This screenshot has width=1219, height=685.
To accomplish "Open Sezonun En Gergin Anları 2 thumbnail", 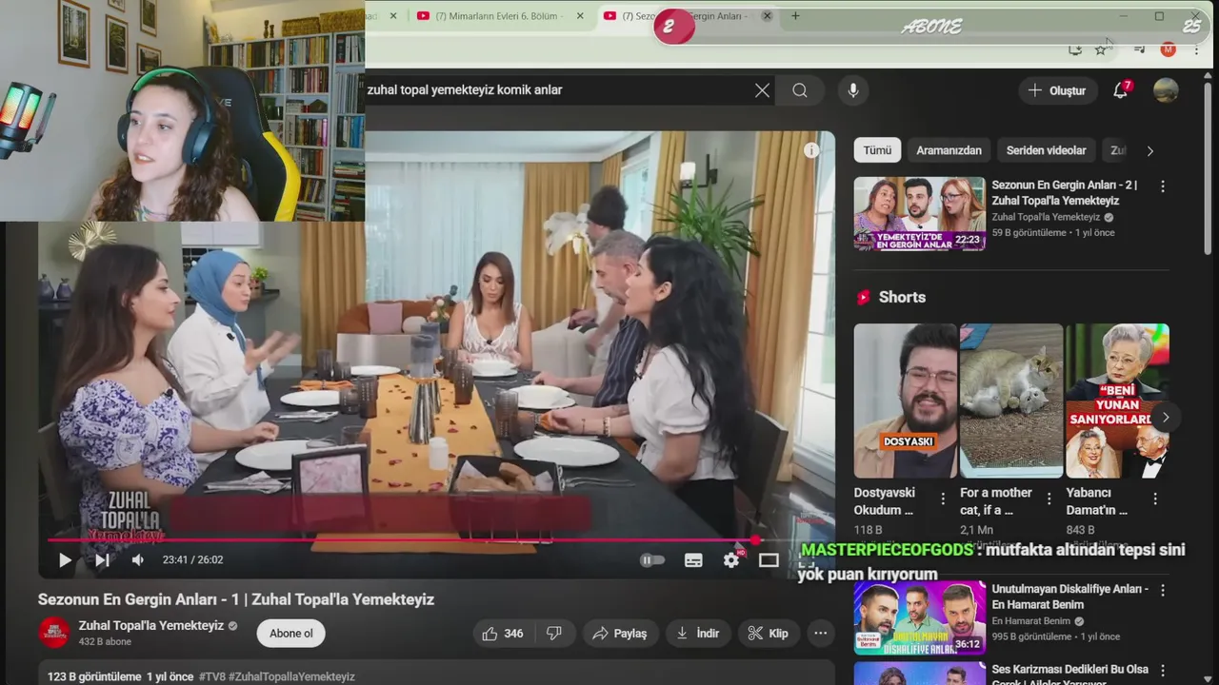I will 919,214.
